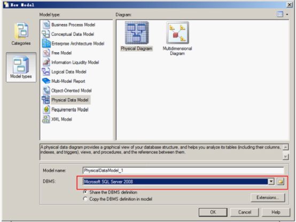Open Help for New Model dialog
This screenshot has width=296, height=222.
276,212
